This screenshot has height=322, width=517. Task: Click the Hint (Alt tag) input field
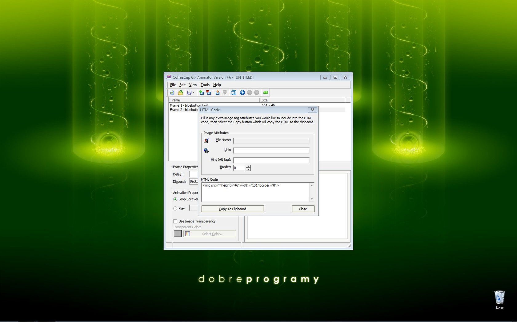click(x=271, y=160)
